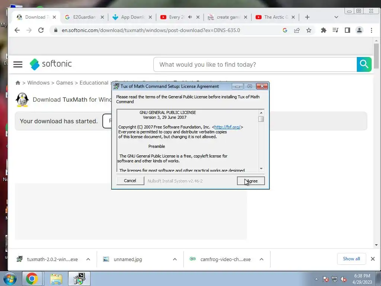This screenshot has width=381, height=286.
Task: Close the create game tab
Action: tap(246, 17)
